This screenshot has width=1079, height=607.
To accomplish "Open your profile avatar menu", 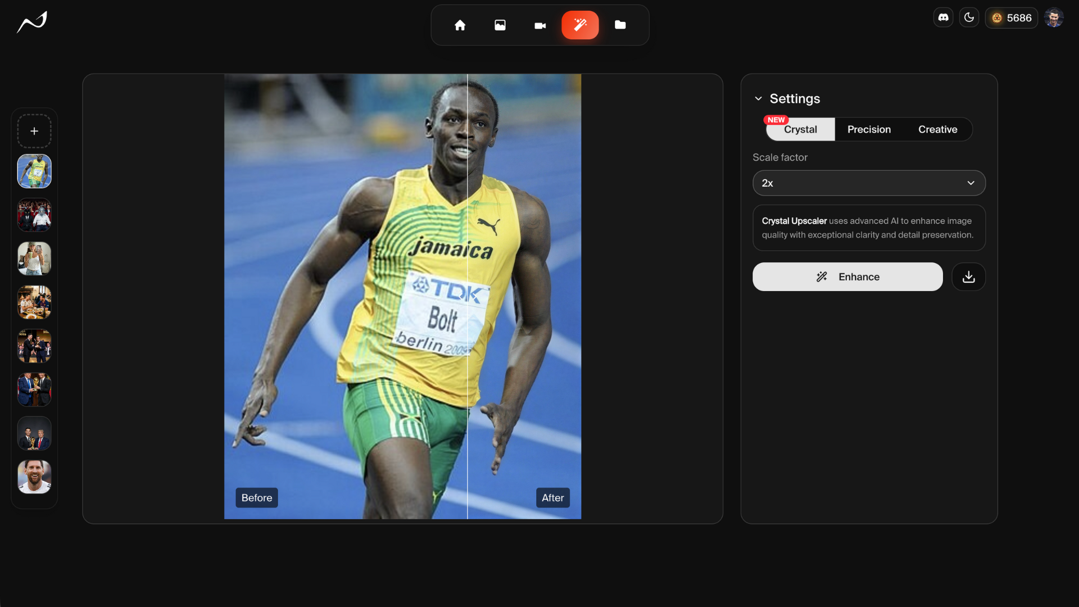I will tap(1054, 17).
